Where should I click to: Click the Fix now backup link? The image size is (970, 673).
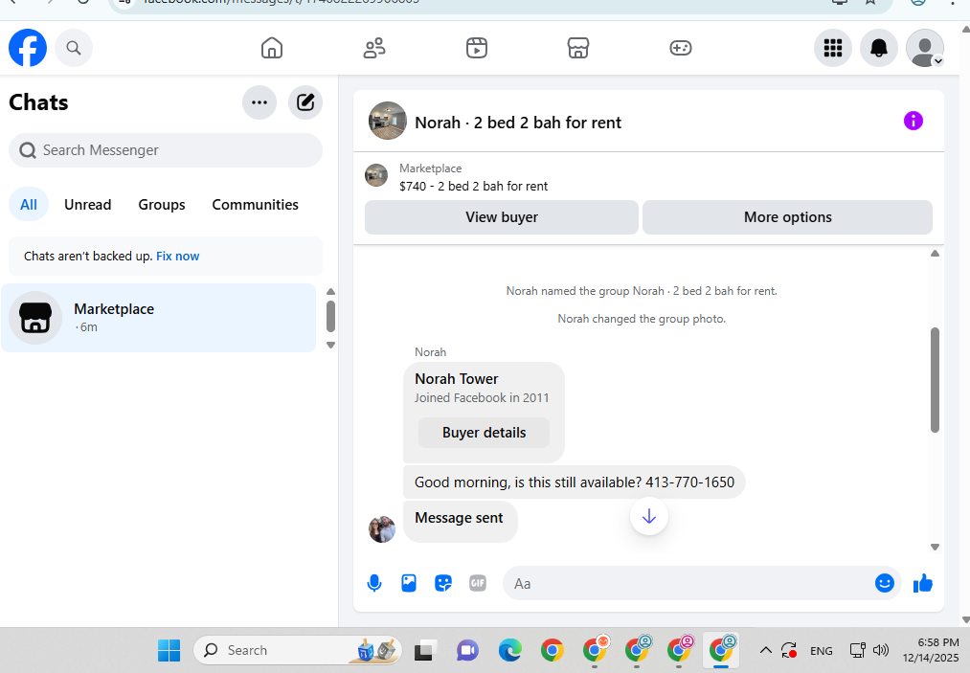click(x=177, y=257)
